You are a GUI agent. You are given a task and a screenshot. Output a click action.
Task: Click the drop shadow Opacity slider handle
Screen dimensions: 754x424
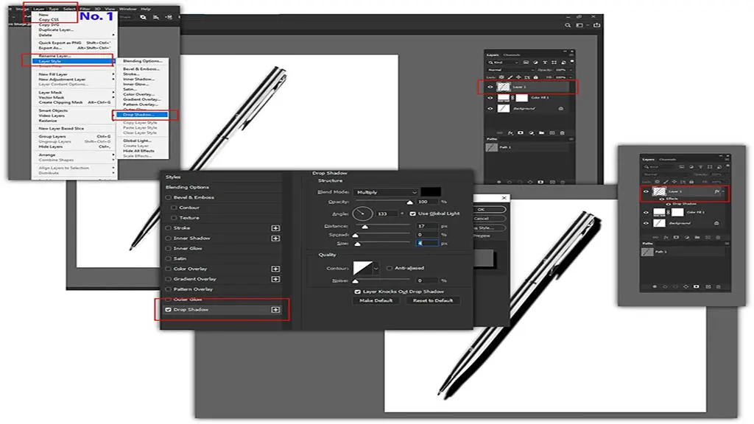[409, 202]
